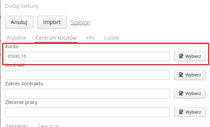Open the Załączniki attachments tab
The image size is (210, 127).
tap(48, 125)
